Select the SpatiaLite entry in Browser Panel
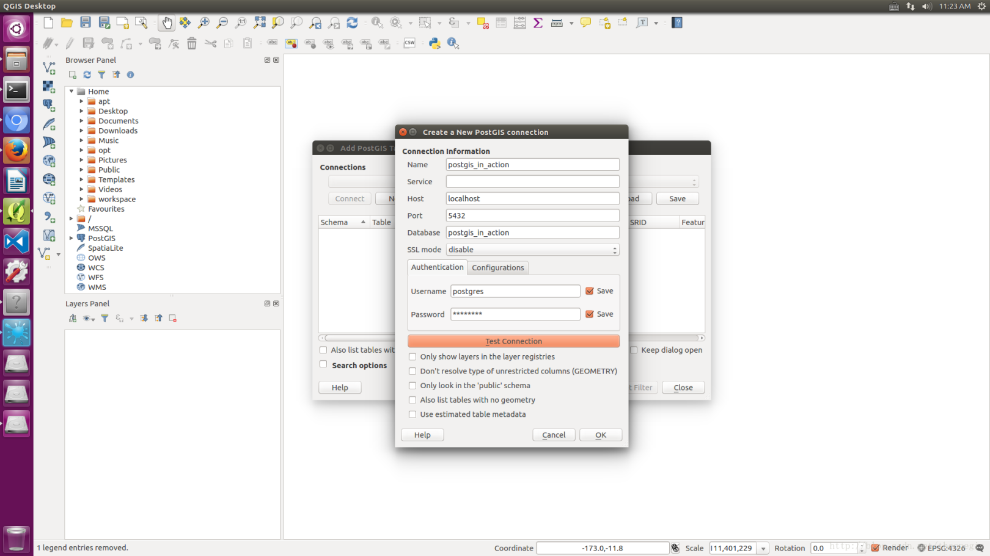 pos(105,248)
